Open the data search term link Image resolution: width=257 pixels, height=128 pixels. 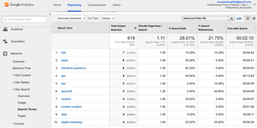tap(64, 114)
